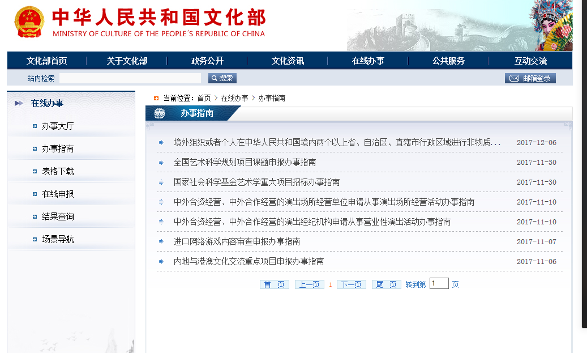The width and height of the screenshot is (587, 353).
Task: Click the date 2017-12-06
Action: (x=537, y=143)
